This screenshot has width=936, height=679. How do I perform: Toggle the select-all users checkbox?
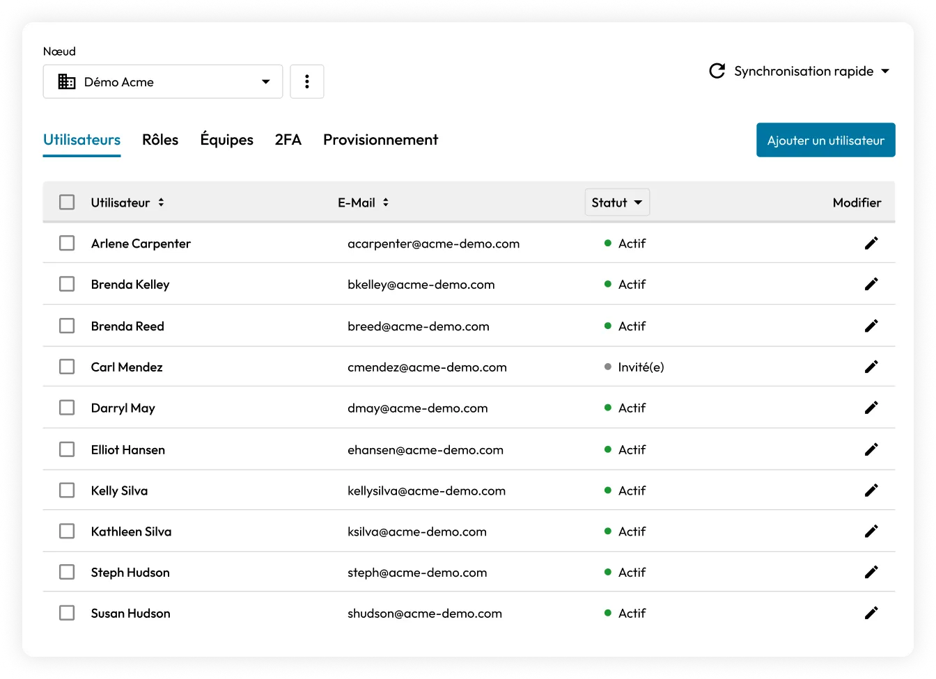67,202
